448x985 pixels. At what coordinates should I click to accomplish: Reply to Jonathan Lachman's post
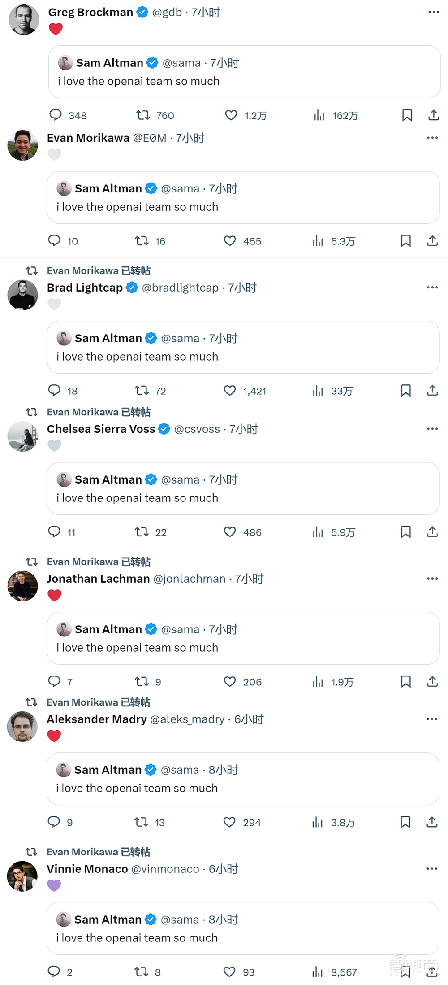tap(54, 682)
